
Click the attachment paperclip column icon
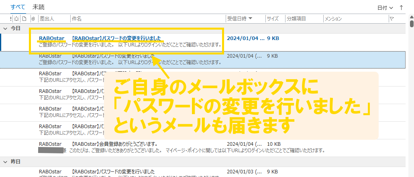tap(33, 18)
